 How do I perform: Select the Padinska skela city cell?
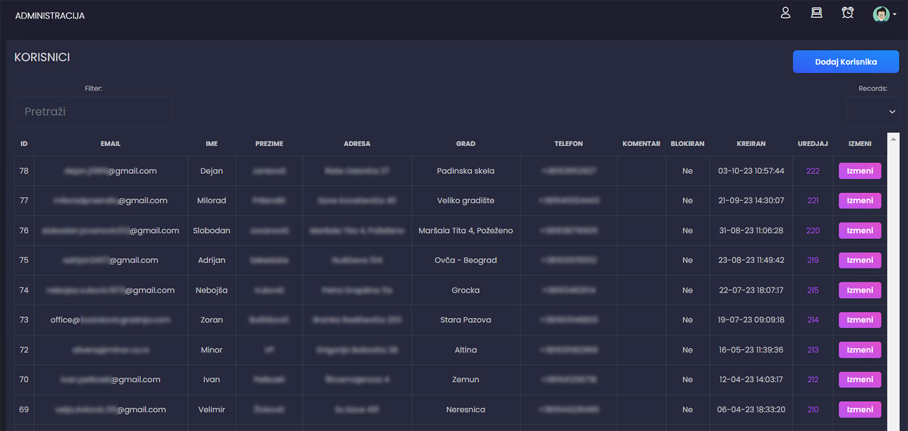(465, 171)
